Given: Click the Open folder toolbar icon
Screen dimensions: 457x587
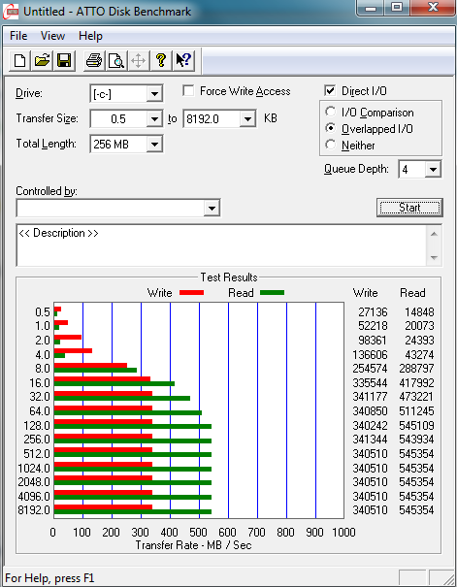Looking at the screenshot, I should 42,60.
